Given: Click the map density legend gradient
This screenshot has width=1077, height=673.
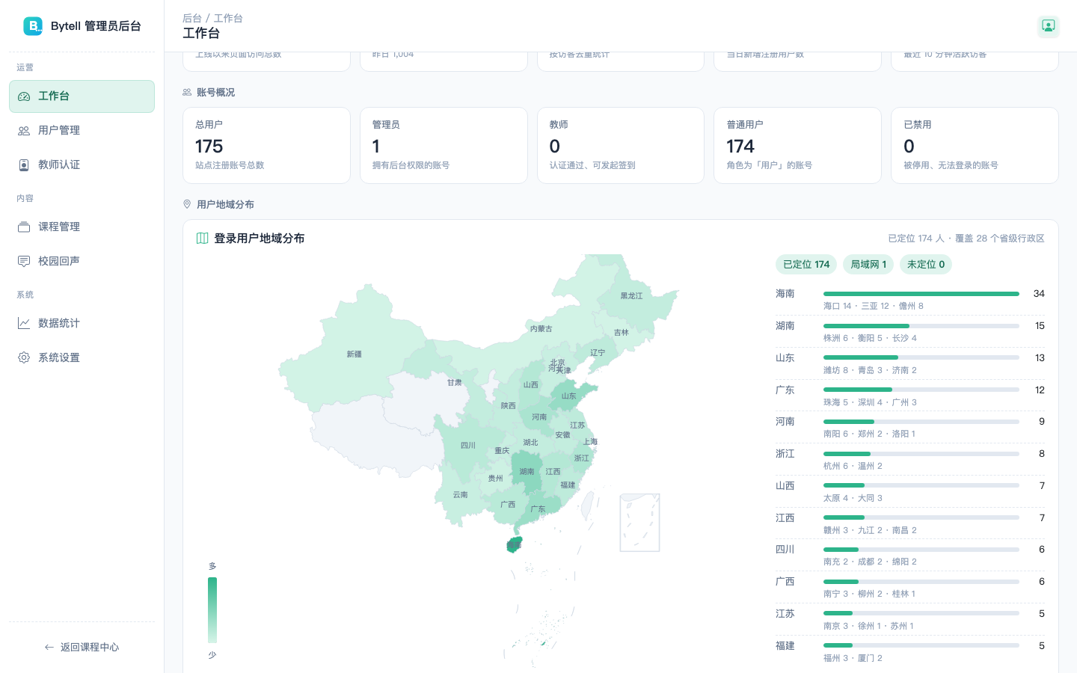Looking at the screenshot, I should click(212, 610).
